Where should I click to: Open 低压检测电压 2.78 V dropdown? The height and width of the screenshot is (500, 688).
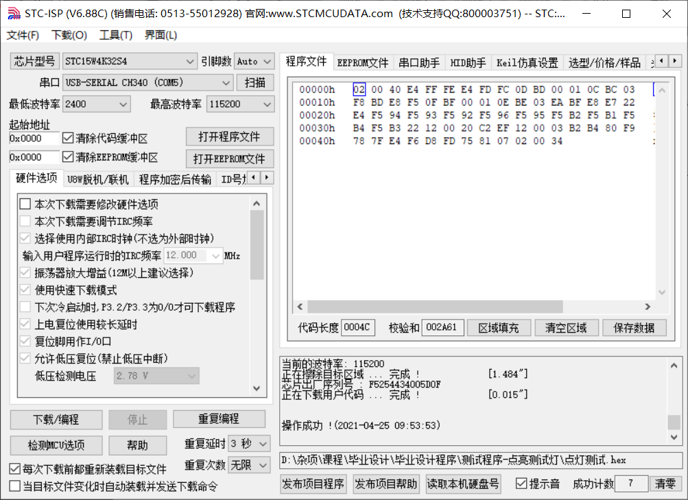156,376
